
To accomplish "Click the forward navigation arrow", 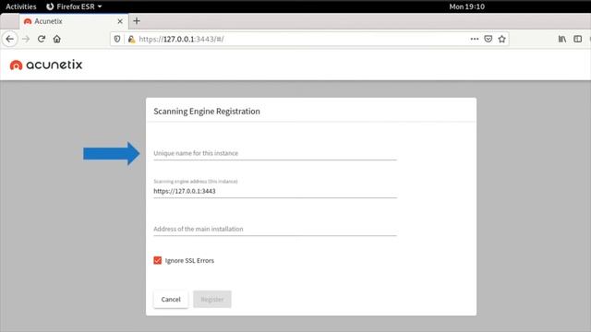I will 26,39.
